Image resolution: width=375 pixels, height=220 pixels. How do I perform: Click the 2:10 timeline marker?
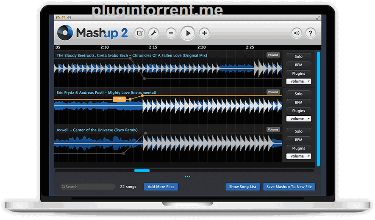point(105,47)
